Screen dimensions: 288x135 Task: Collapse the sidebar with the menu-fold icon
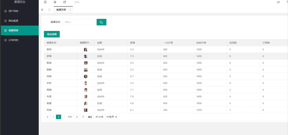point(45,2)
